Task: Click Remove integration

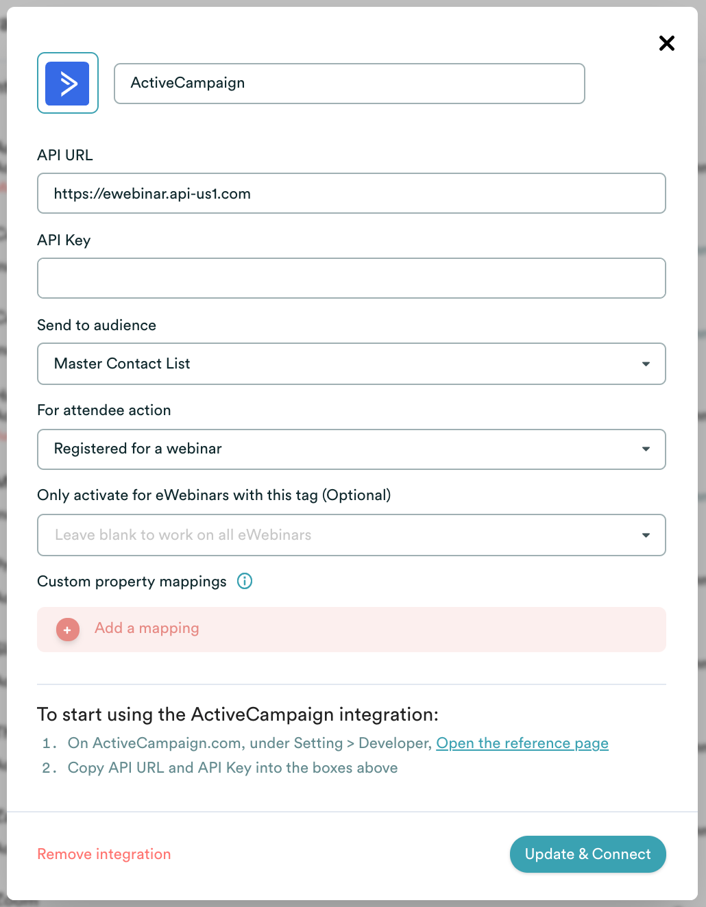Action: point(104,854)
